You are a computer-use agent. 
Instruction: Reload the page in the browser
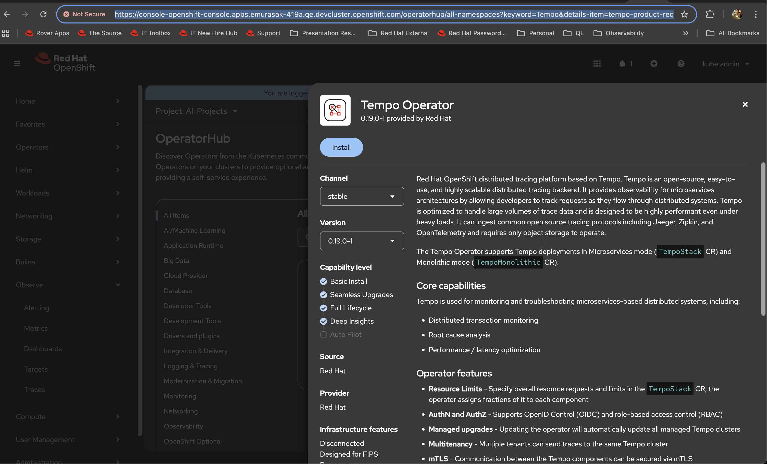44,14
